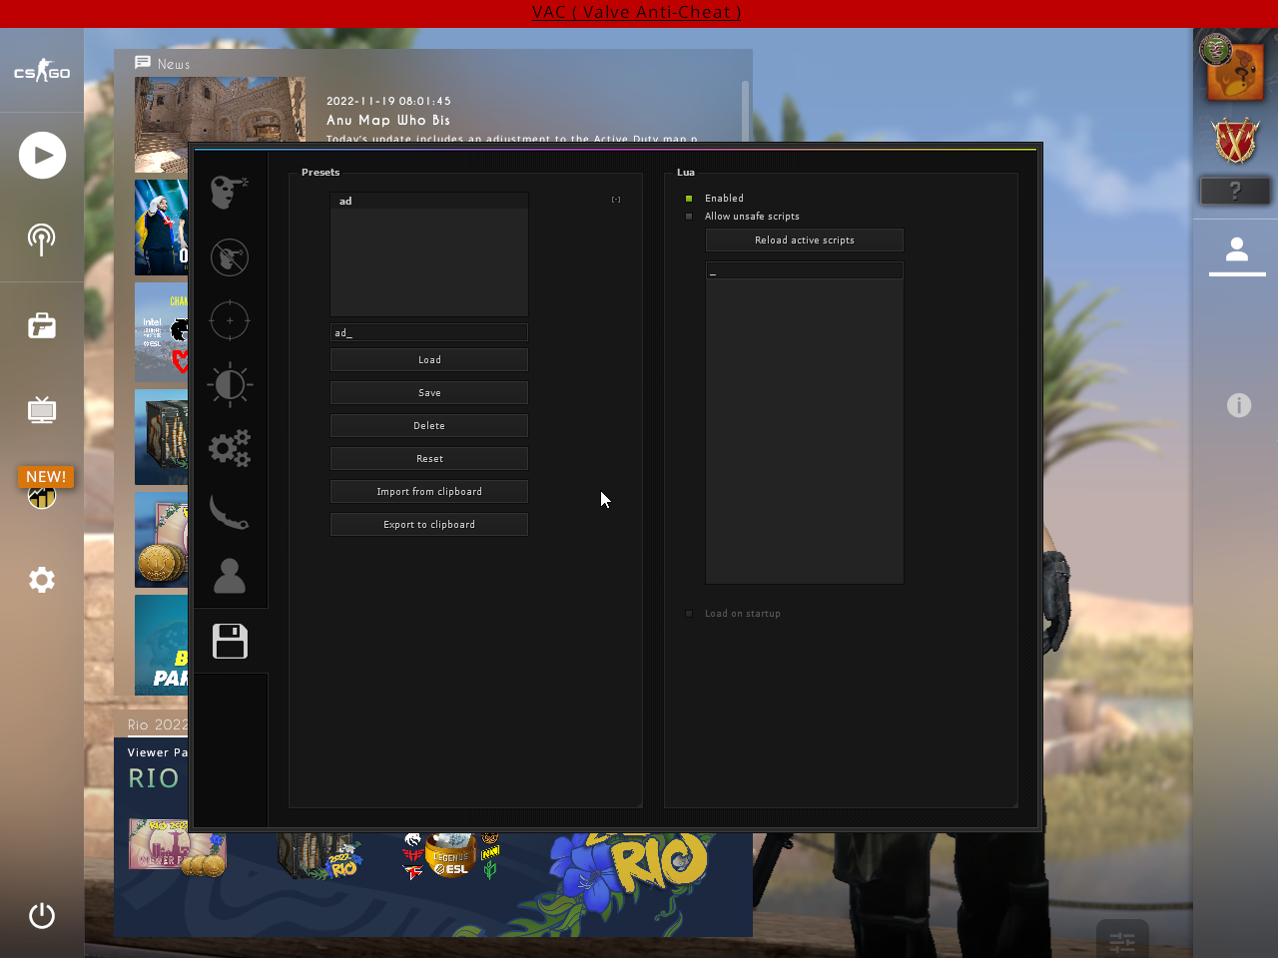Select the half-sun visuals tab icon
Image resolution: width=1278 pixels, height=958 pixels.
(x=230, y=384)
